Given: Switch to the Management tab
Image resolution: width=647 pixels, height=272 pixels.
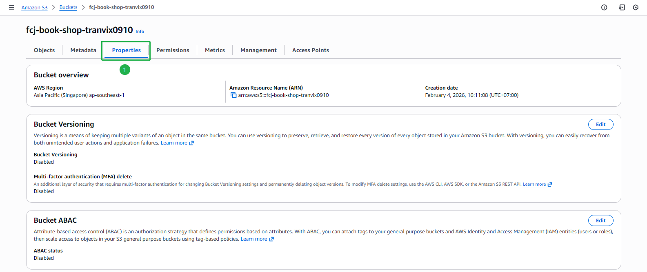Looking at the screenshot, I should click(258, 50).
